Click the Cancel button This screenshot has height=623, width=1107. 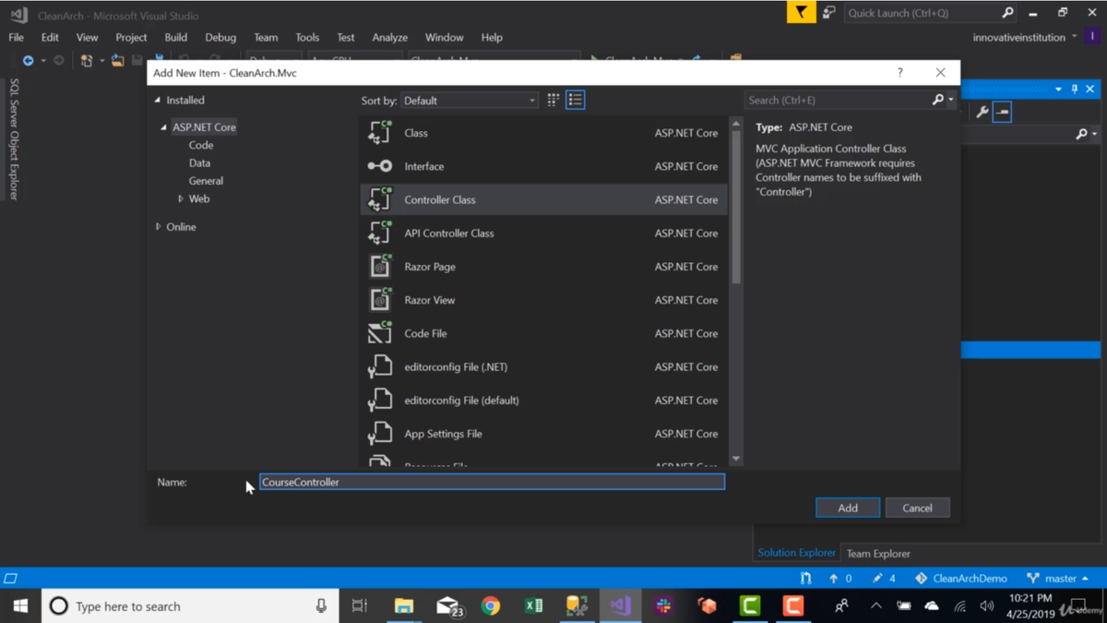(x=917, y=508)
